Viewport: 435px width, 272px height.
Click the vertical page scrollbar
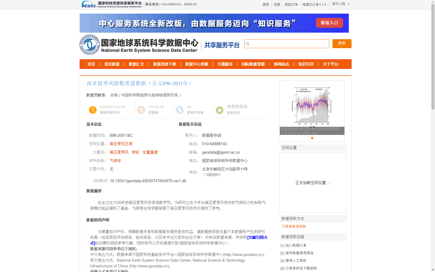[433, 57]
